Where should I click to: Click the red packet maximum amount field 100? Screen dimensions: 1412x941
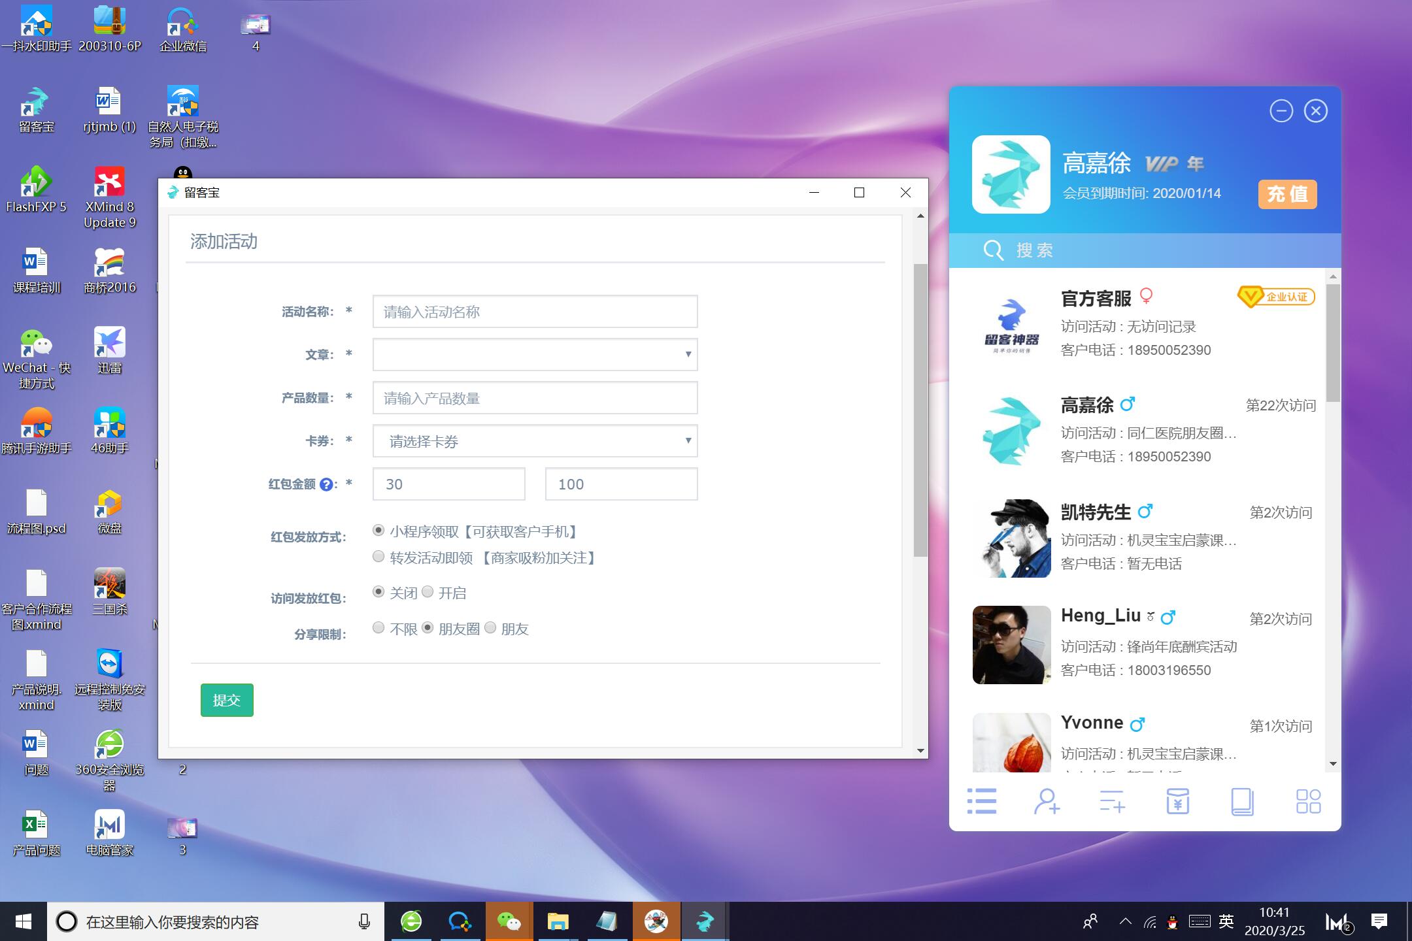click(x=622, y=484)
